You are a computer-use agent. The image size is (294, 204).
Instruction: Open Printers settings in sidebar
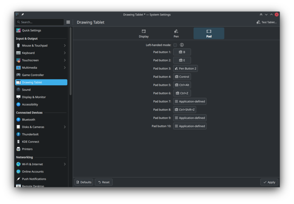coord(27,149)
